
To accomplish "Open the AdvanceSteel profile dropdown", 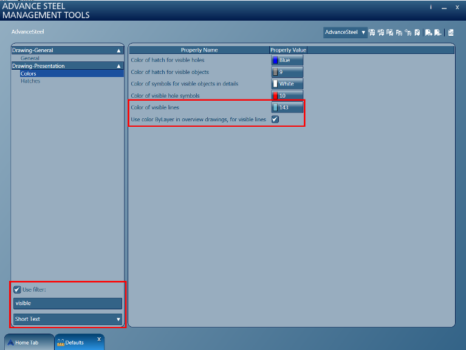I will [345, 32].
